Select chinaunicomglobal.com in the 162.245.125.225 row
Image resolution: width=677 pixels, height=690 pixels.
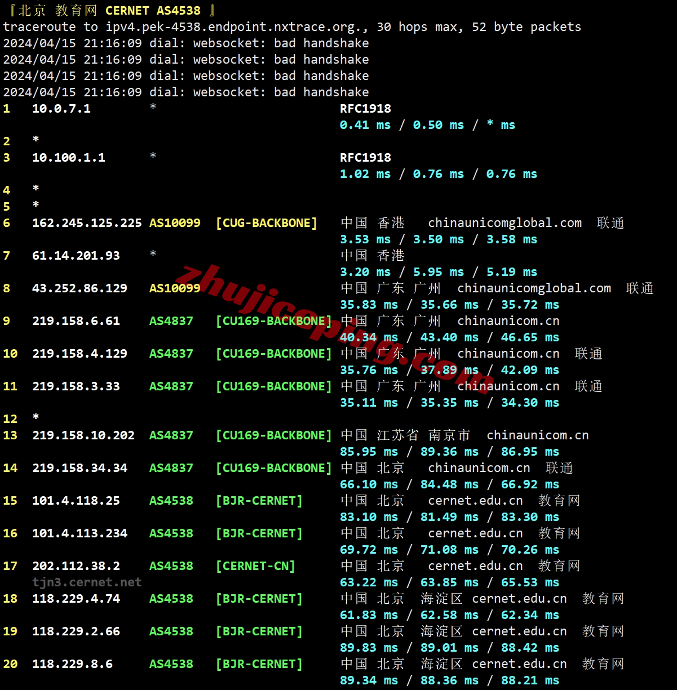pos(505,223)
